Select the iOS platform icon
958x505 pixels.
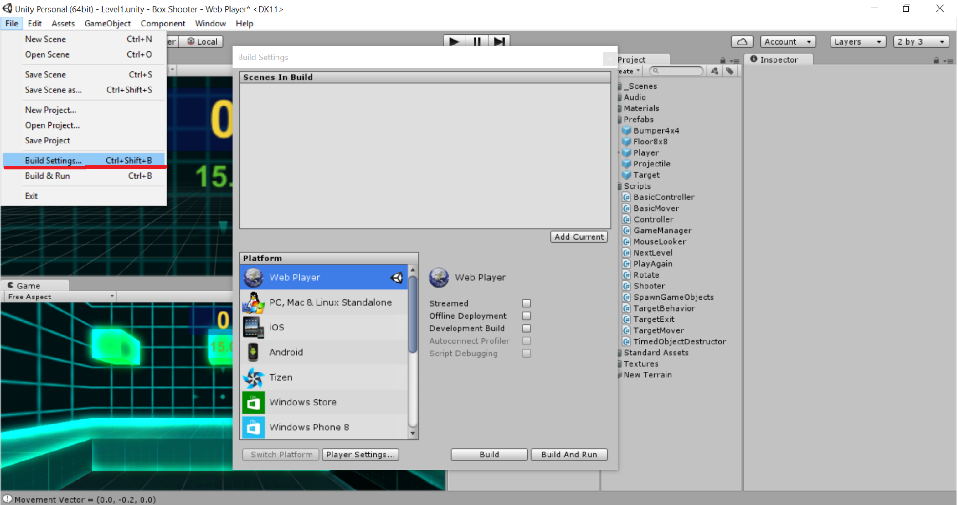254,327
